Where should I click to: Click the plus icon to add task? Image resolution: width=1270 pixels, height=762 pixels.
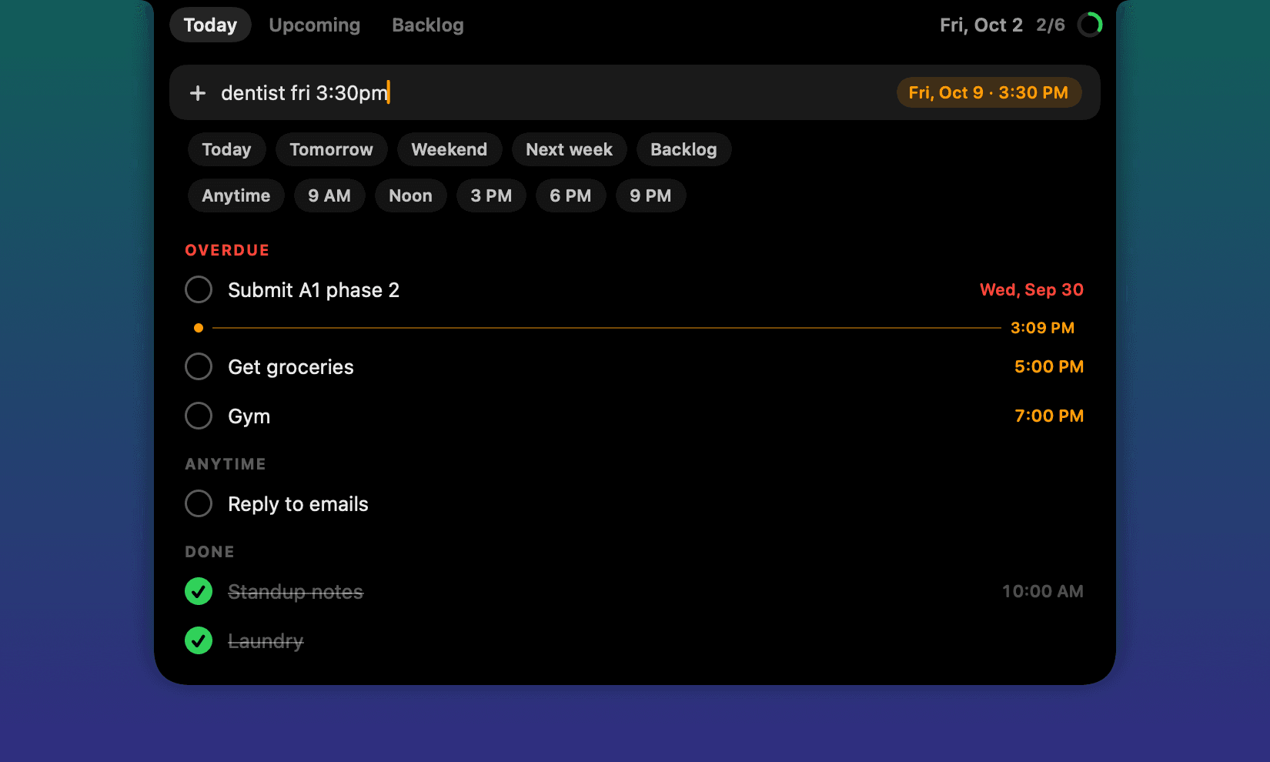point(198,93)
